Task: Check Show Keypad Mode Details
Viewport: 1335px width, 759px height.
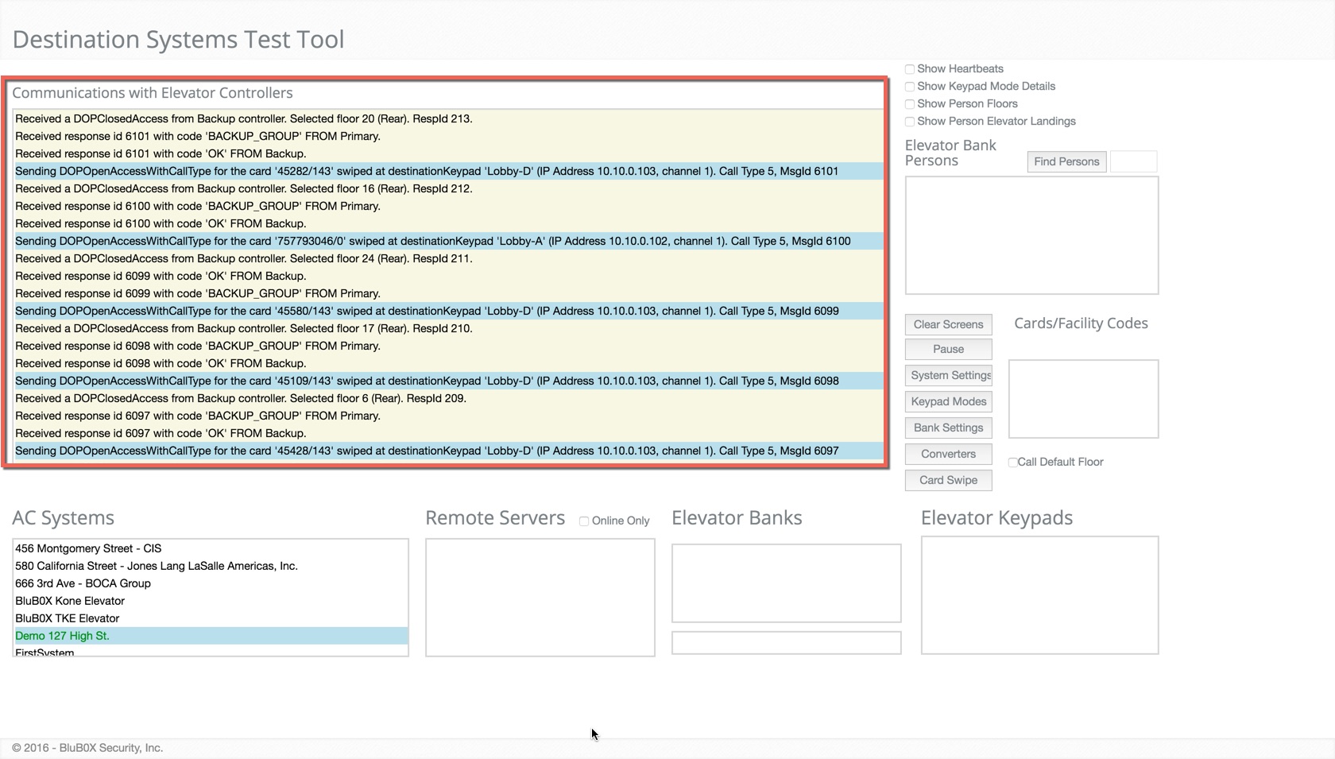Action: (909, 87)
